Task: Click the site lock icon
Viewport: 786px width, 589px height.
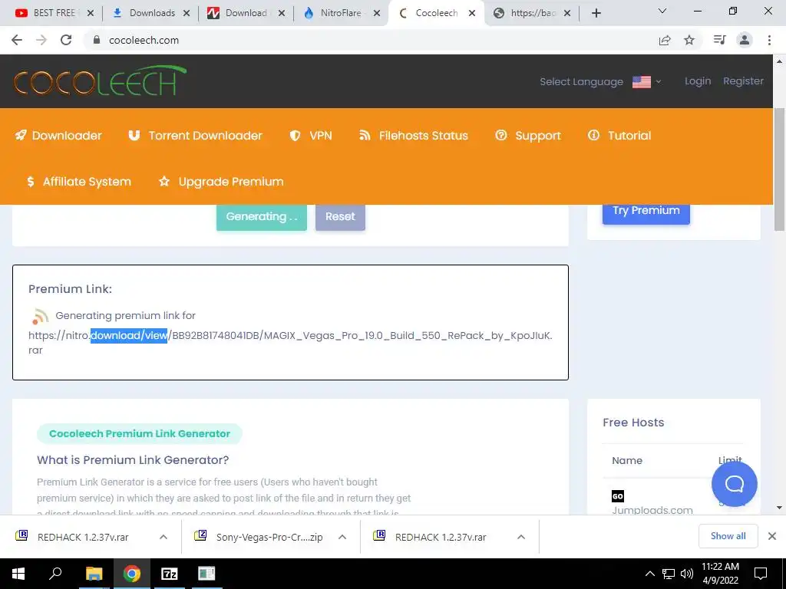Action: tap(97, 40)
